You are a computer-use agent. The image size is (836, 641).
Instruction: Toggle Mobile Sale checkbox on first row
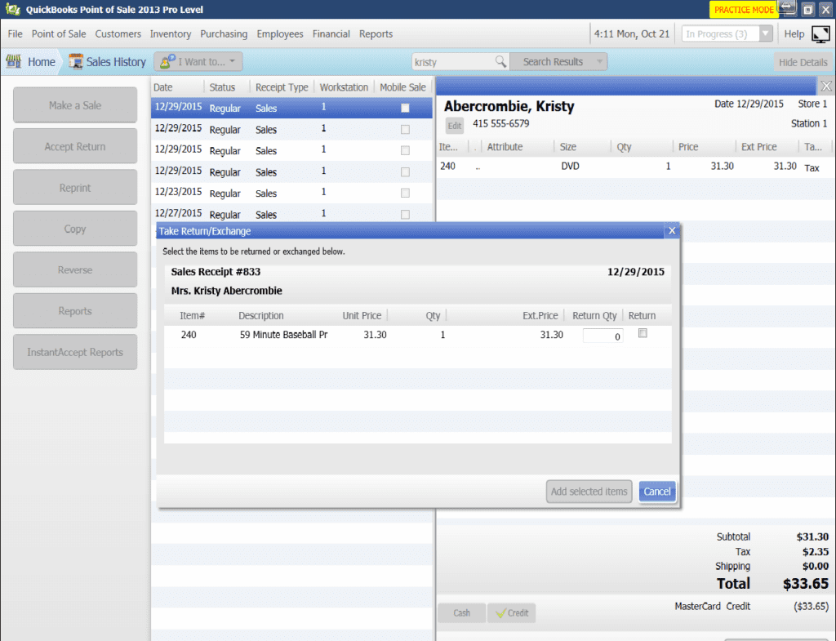405,108
